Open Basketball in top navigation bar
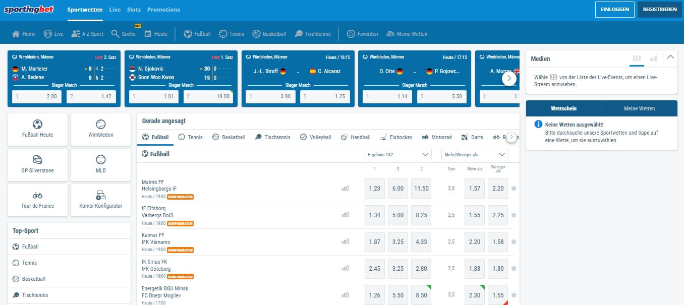The width and height of the screenshot is (684, 305). 269,34
